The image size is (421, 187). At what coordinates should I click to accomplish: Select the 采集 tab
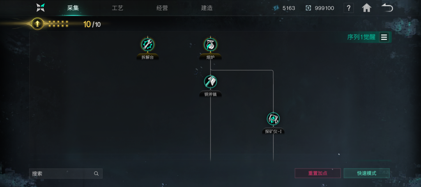(73, 8)
